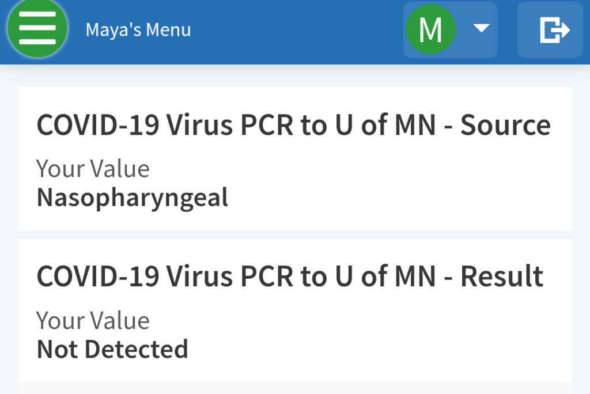Select the COVID-19 PCR Source heading
The height and width of the screenshot is (394, 590).
click(293, 125)
